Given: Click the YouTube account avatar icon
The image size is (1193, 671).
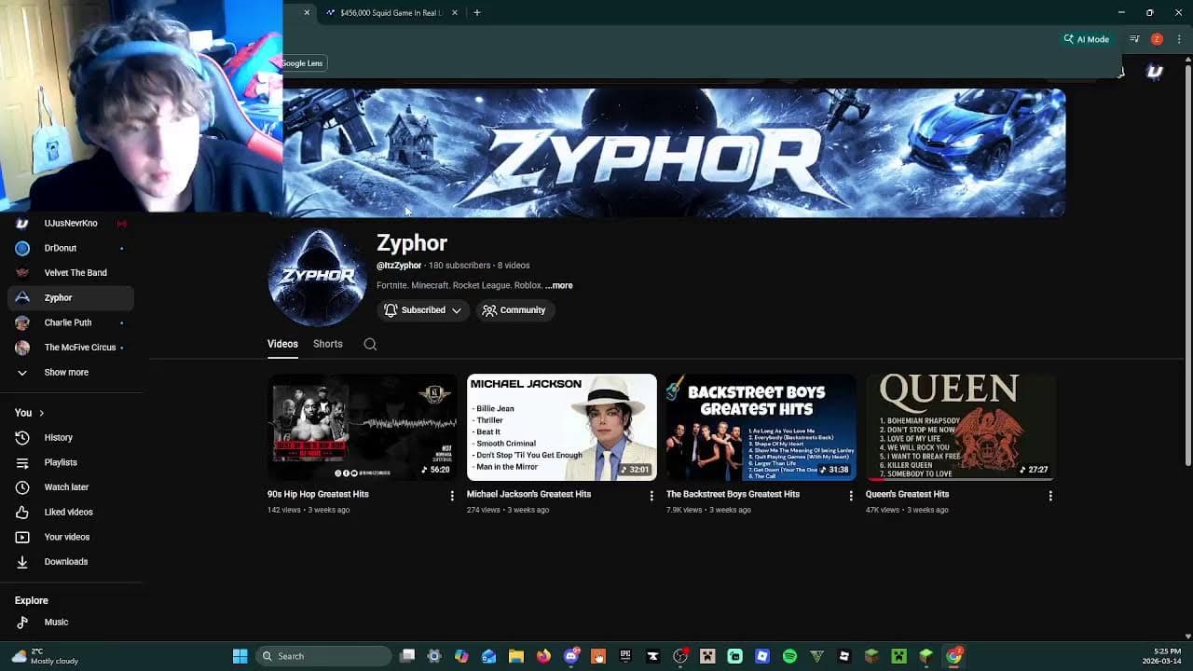Looking at the screenshot, I should 1155,72.
